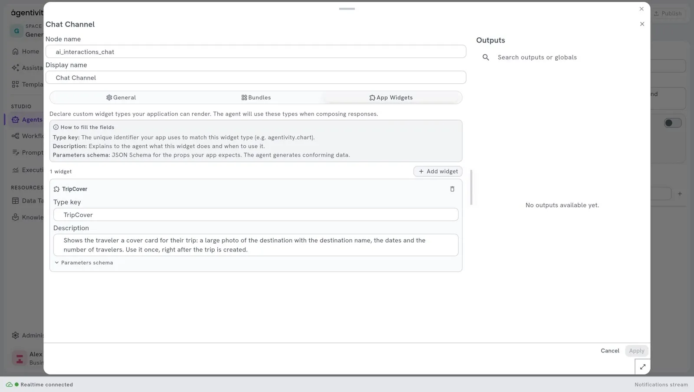
Task: Expand the Parameters schema section
Action: coord(84,263)
